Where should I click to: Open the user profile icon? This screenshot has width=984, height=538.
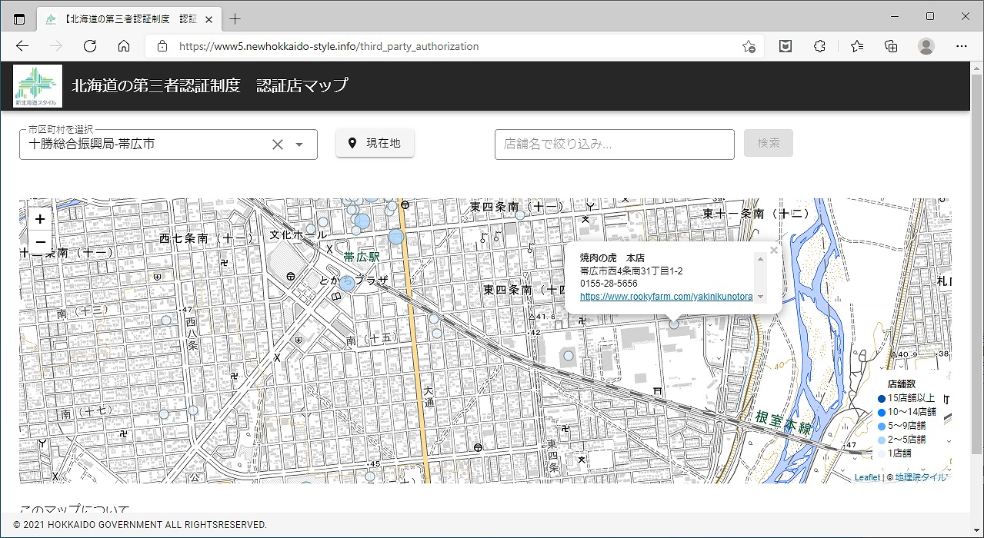coord(926,46)
